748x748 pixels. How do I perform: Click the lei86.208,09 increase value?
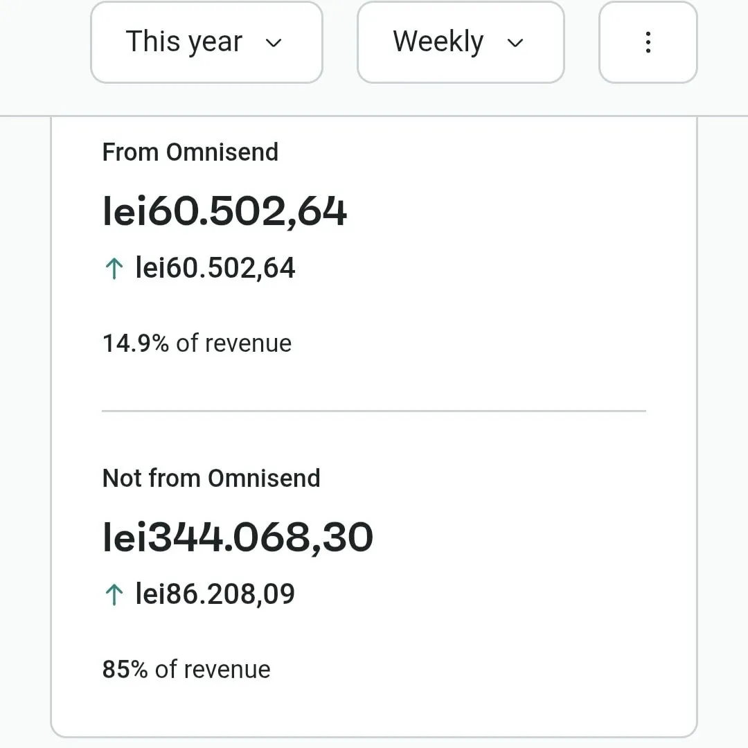215,594
